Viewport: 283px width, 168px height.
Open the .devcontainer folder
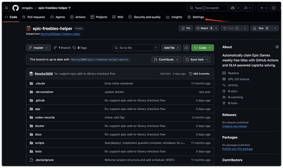(44, 92)
